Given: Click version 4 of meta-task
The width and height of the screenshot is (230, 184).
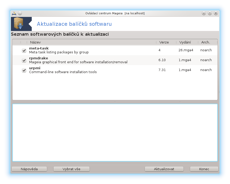Looking at the screenshot, I should [x=159, y=50].
